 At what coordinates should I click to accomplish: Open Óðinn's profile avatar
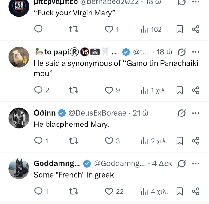[x=19, y=118]
